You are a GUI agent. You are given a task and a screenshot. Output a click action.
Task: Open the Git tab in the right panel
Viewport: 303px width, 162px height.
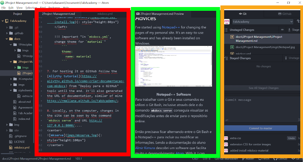click(x=243, y=14)
